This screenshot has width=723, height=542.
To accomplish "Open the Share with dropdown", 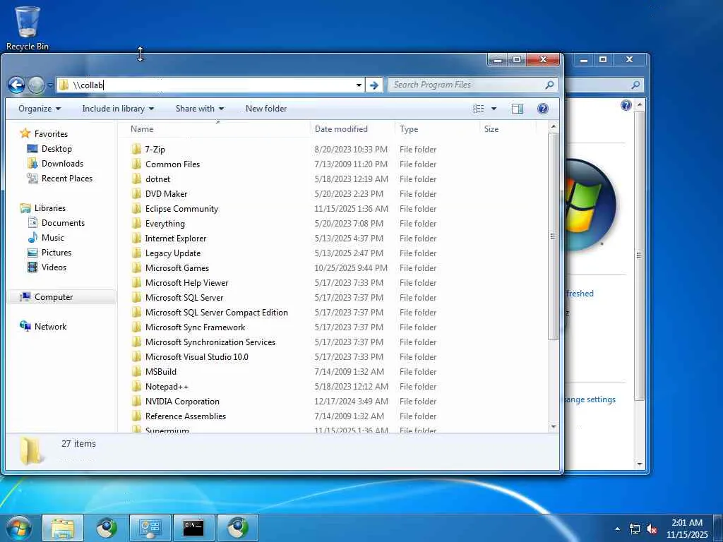I will tap(200, 109).
